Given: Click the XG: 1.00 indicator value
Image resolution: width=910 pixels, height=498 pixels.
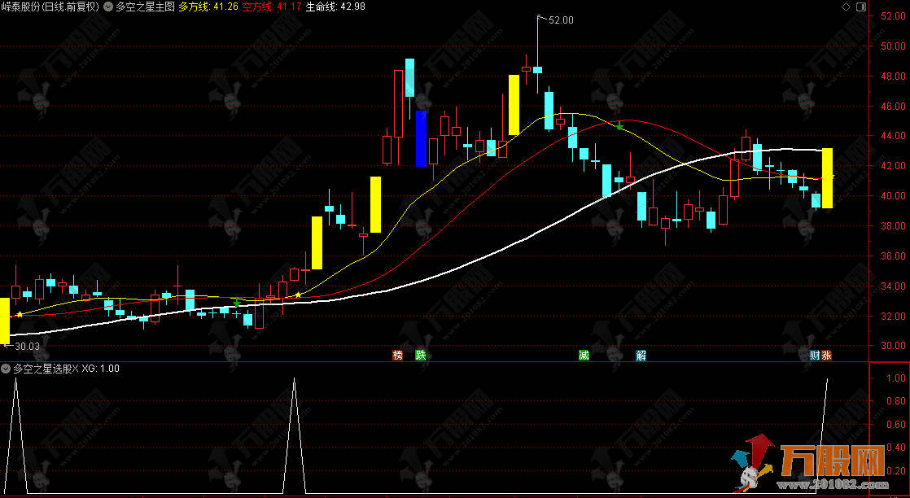Looking at the screenshot, I should (101, 369).
